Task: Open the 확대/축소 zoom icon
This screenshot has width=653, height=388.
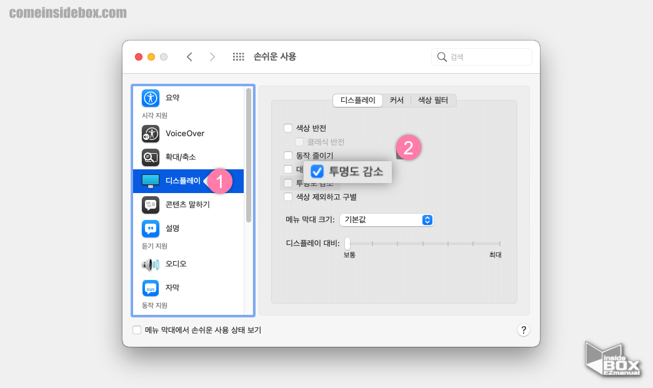Action: [151, 157]
